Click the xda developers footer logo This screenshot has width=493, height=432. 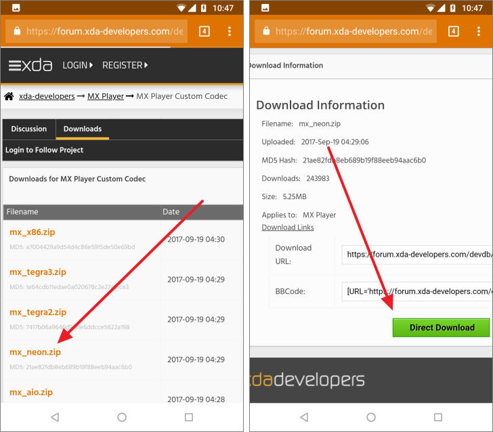(x=307, y=380)
